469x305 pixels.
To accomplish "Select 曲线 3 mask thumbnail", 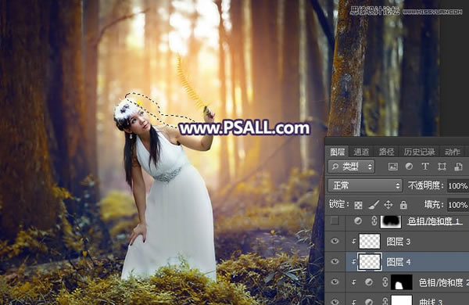I will coord(402,300).
